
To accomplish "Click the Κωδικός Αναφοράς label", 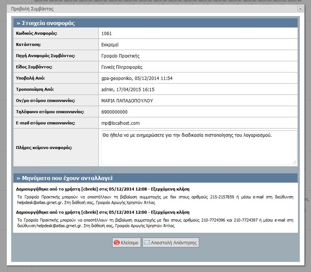I will pos(37,33).
